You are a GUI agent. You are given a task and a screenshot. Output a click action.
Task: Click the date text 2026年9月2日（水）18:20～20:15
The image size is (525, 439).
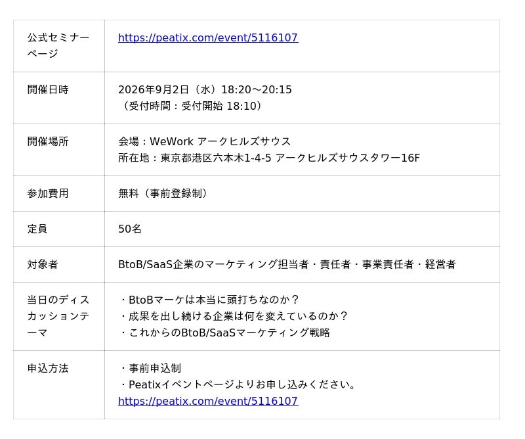[x=205, y=89]
